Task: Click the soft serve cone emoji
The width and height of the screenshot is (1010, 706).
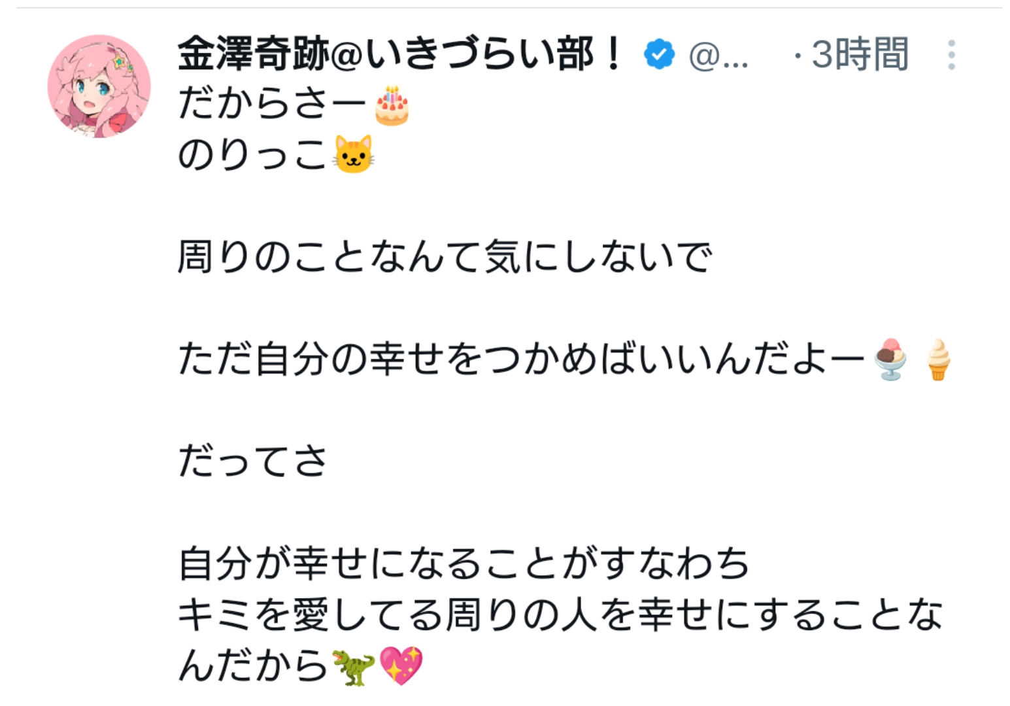Action: tap(937, 359)
